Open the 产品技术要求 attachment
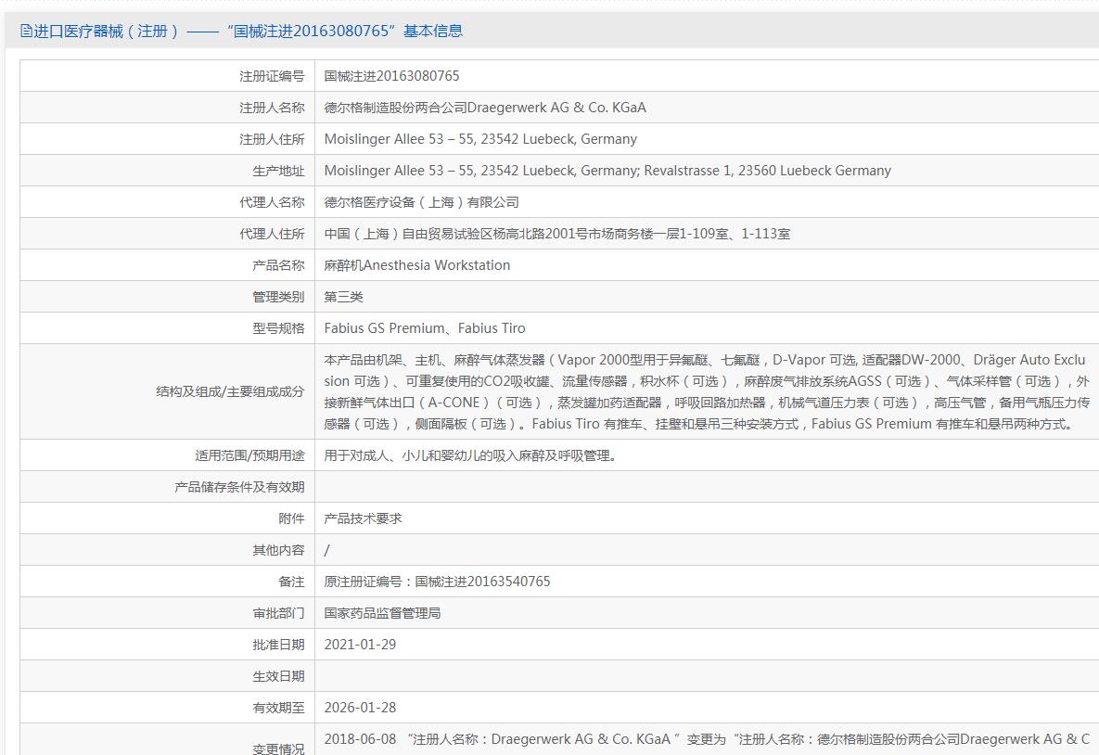 pyautogui.click(x=363, y=518)
